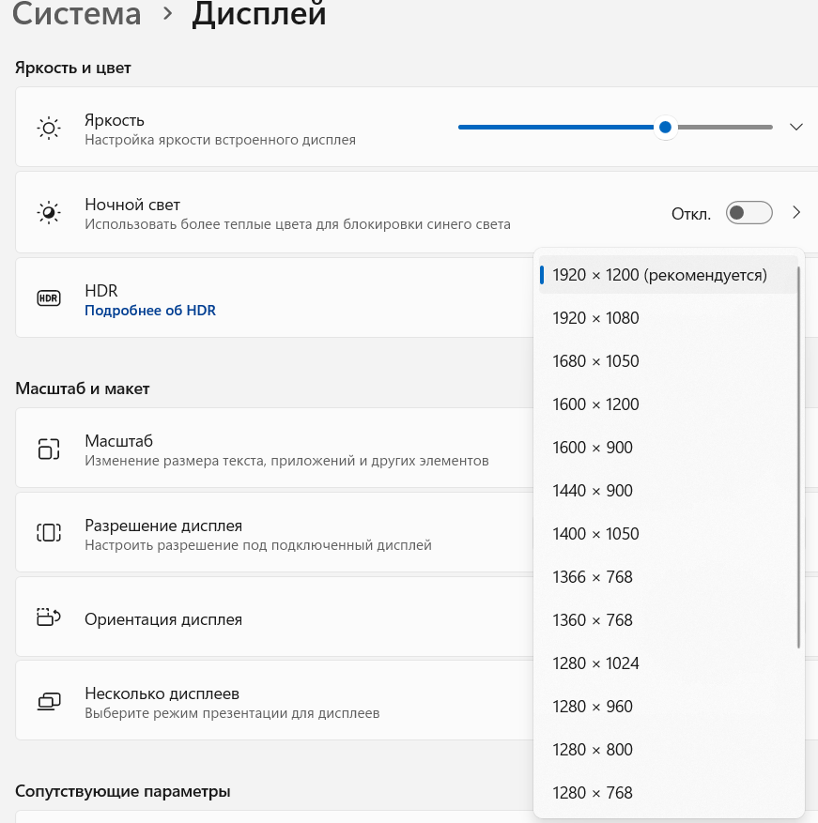Click the Scale (Масштаб) icon
The image size is (818, 823).
point(49,449)
